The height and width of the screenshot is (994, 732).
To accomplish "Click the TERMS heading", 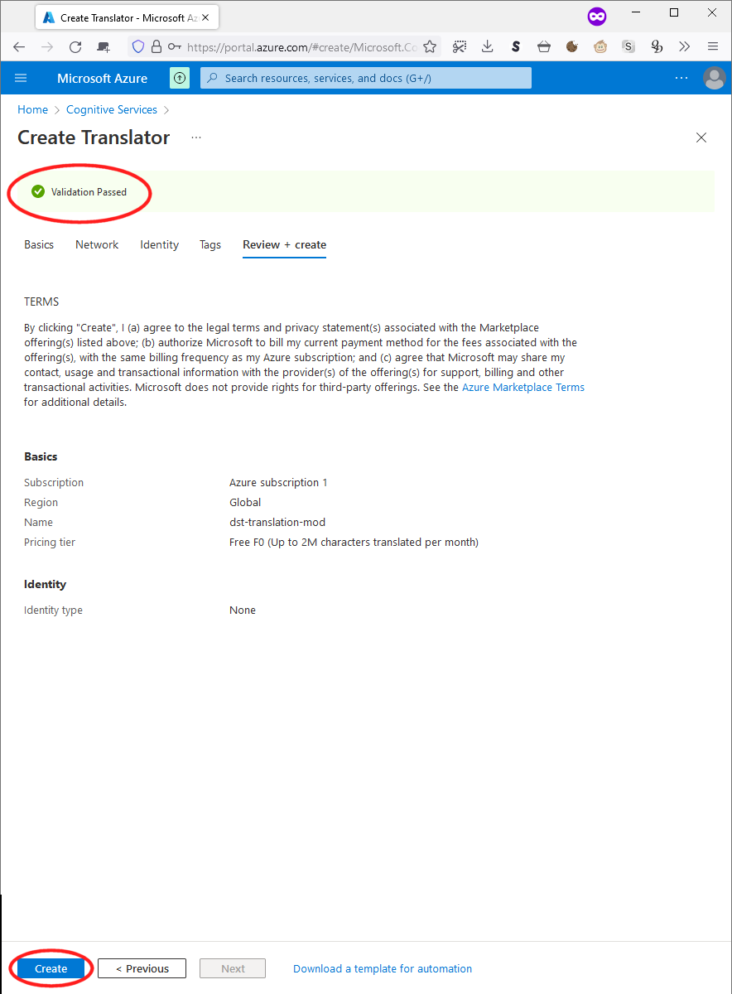I will coord(41,302).
